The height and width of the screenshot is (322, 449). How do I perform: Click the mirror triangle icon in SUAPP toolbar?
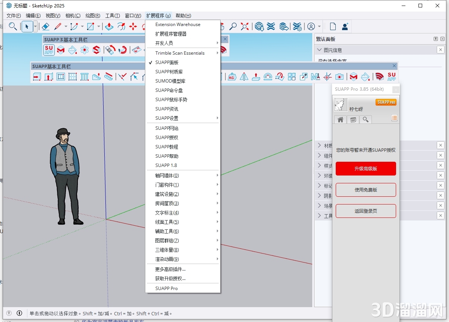(x=244, y=77)
